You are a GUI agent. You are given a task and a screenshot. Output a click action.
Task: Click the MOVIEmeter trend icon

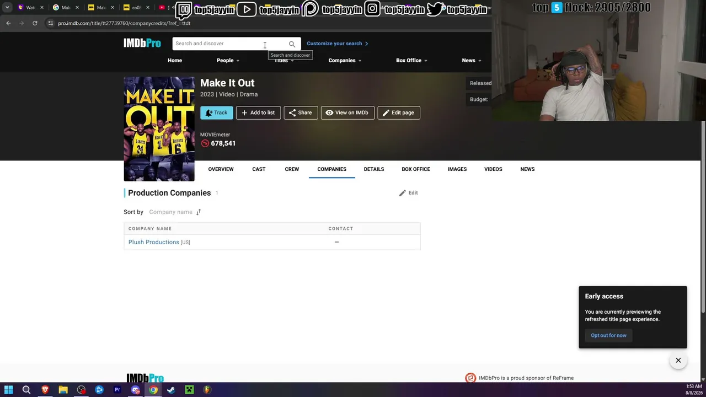pos(205,143)
